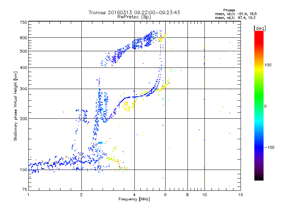
Task: Click the mean, sd,X phase value line
Action: (235, 18)
